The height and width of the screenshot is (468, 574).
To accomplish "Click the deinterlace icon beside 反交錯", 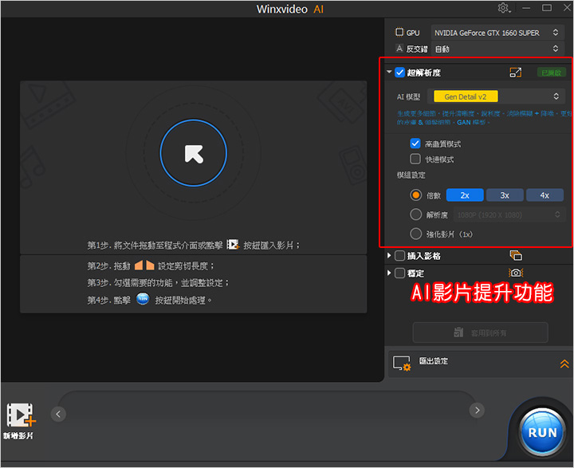I will tap(399, 49).
